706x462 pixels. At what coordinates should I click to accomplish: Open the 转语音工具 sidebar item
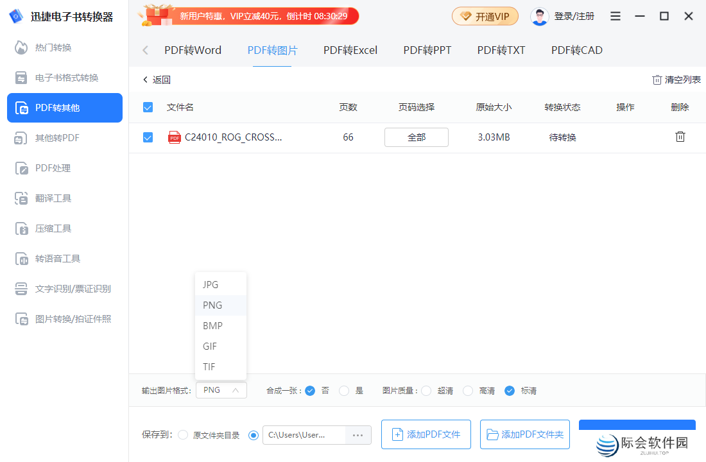[x=56, y=258]
